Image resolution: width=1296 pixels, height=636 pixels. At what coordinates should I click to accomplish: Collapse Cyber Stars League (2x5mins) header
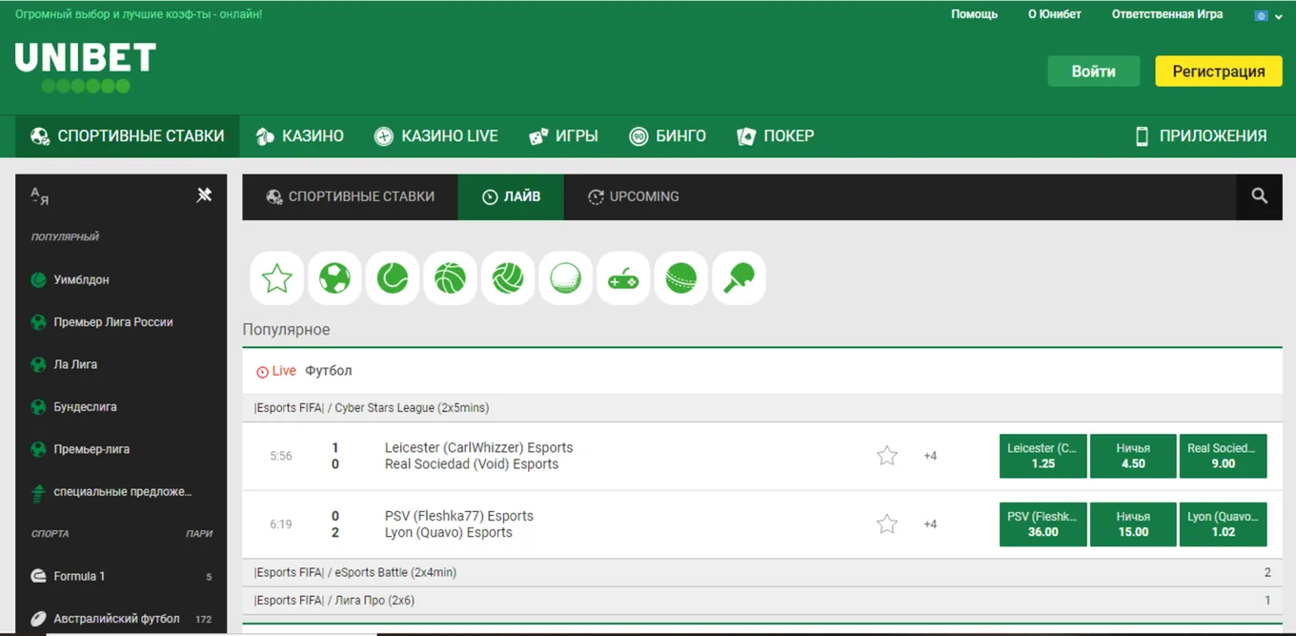[762, 408]
